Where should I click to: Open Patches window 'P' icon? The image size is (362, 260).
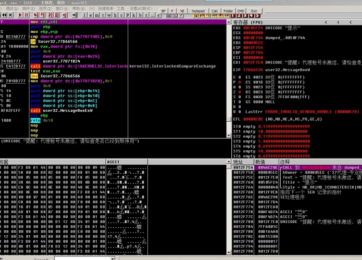tap(128, 15)
